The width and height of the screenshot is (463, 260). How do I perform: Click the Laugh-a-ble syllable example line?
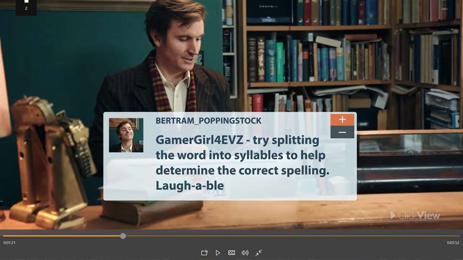(190, 186)
